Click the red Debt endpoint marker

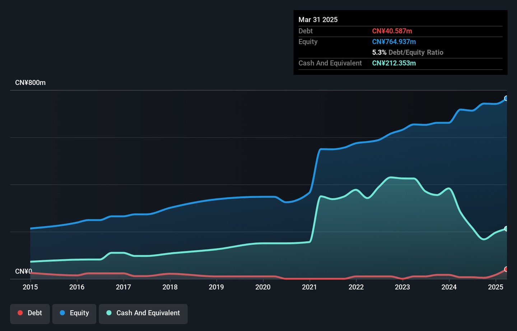coord(506,269)
